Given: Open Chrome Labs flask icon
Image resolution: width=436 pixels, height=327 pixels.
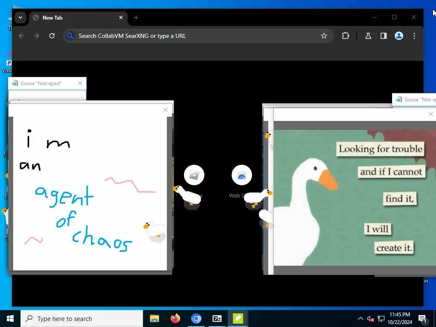Looking at the screenshot, I should point(368,36).
